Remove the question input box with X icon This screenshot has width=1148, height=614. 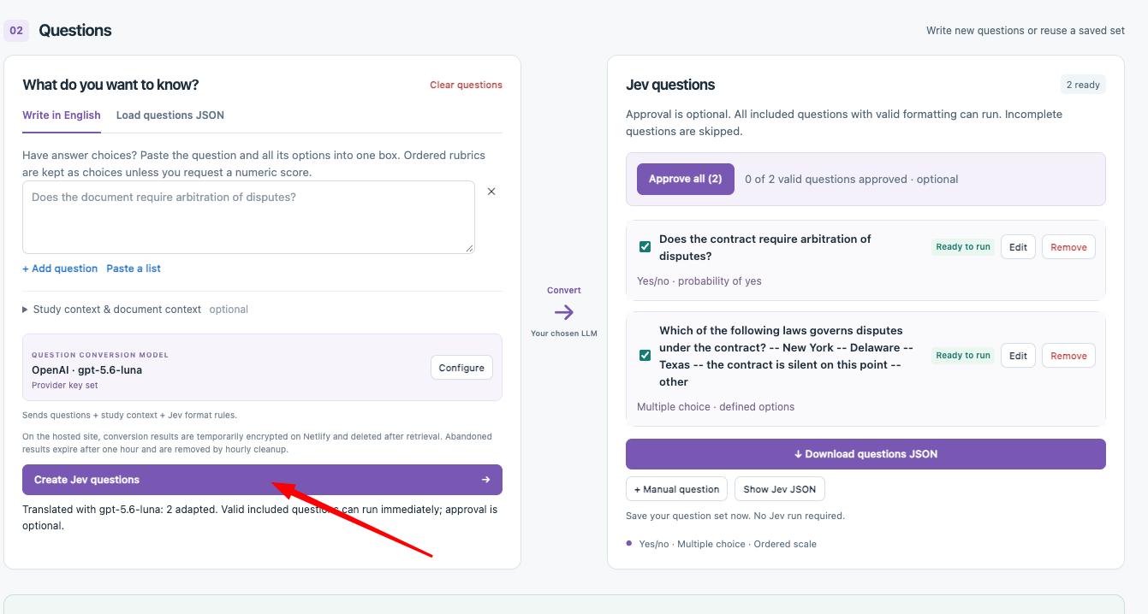(x=491, y=192)
